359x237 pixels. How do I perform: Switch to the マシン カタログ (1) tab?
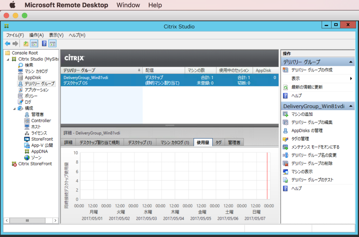click(x=175, y=143)
